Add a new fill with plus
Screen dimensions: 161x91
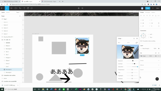click(x=159, y=53)
